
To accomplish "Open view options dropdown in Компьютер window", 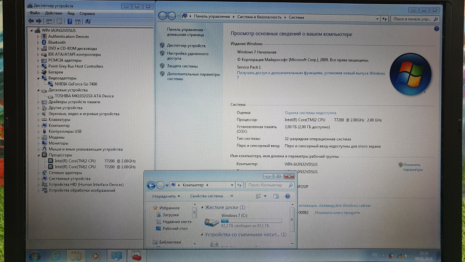I will [x=265, y=196].
